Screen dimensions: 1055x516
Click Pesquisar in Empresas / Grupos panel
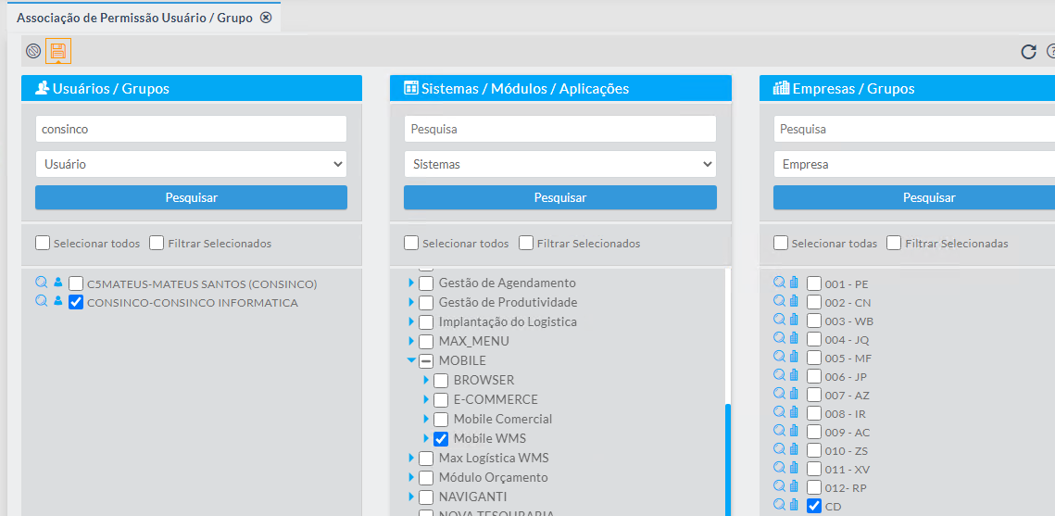tap(913, 197)
